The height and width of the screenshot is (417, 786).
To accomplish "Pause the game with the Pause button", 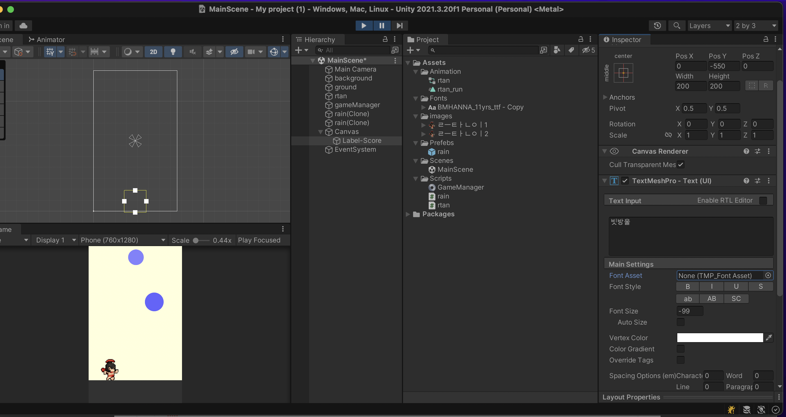I will click(381, 26).
